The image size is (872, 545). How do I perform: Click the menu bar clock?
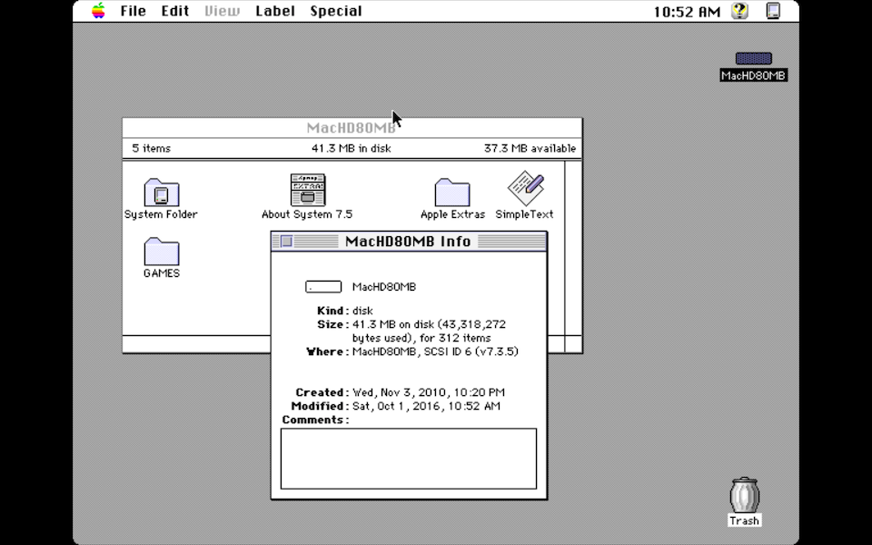687,12
